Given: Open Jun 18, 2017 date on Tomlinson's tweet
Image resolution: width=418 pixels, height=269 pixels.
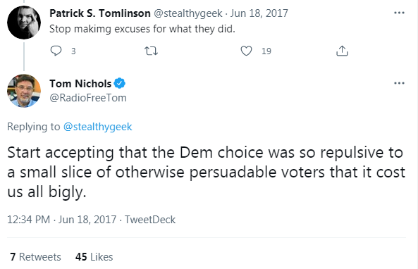Looking at the screenshot, I should click(x=259, y=13).
